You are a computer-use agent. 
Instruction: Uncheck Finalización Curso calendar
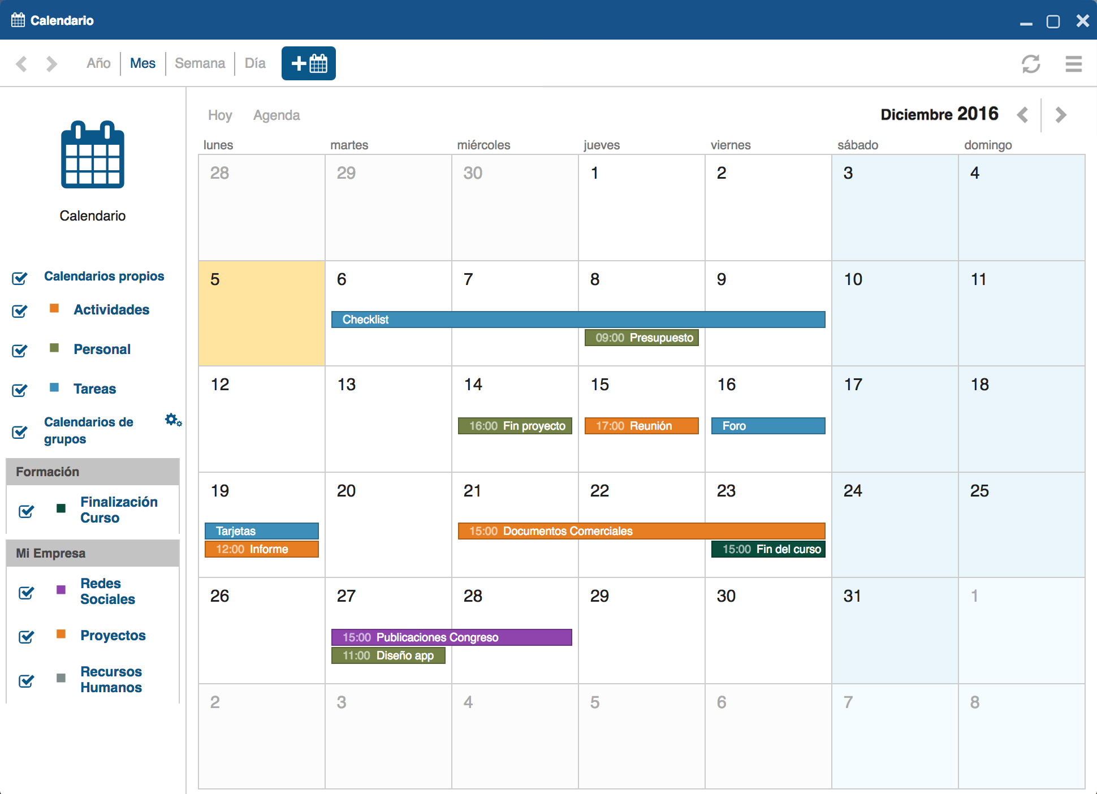(27, 511)
